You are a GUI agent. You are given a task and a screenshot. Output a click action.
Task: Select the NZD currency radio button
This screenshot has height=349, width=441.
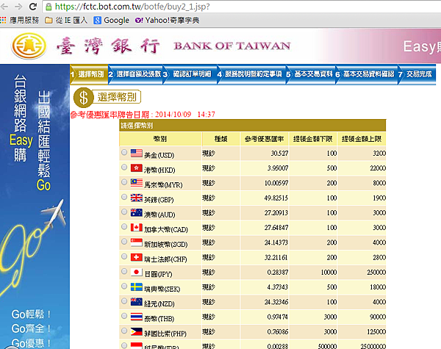pos(124,301)
